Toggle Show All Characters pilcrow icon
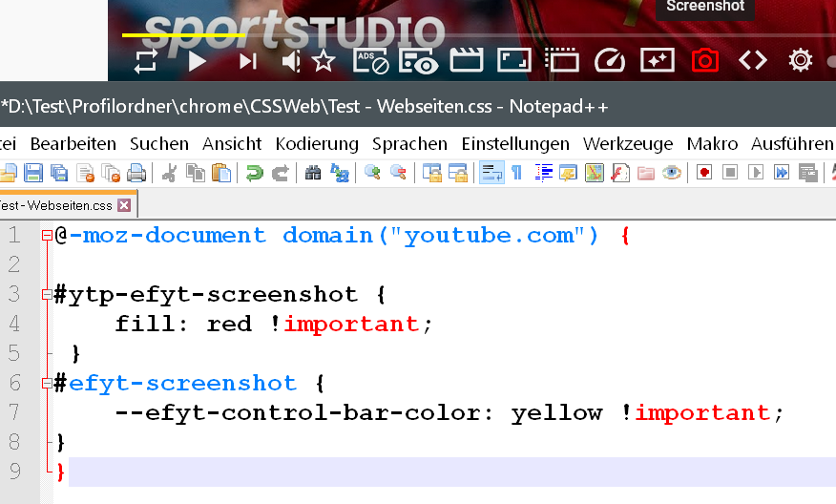 [516, 173]
